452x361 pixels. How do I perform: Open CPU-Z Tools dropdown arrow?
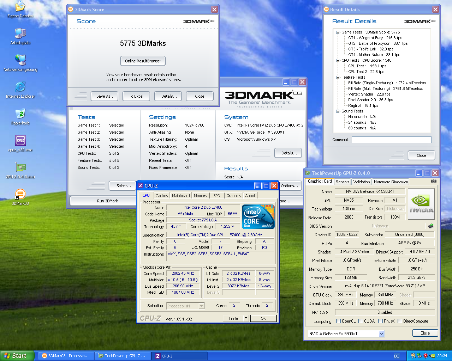coord(246,318)
